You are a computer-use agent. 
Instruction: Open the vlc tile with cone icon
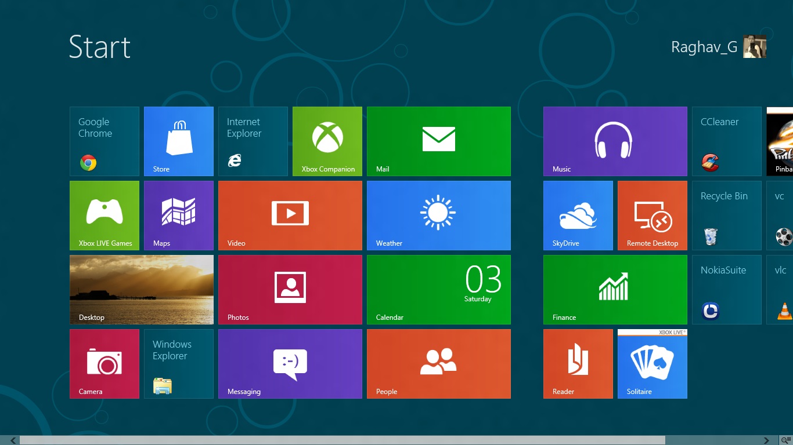coord(780,290)
